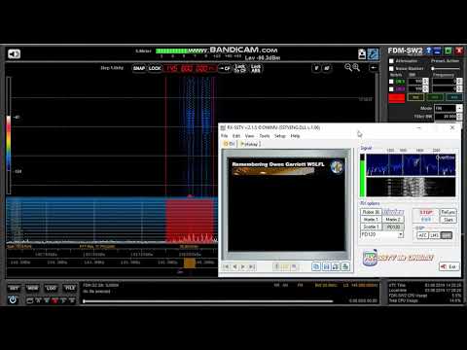Click the first notch frequency stepper
Viewport: 467px width, 350px height.
coord(459,82)
